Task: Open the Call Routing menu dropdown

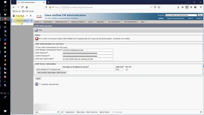Action: (x=48, y=22)
